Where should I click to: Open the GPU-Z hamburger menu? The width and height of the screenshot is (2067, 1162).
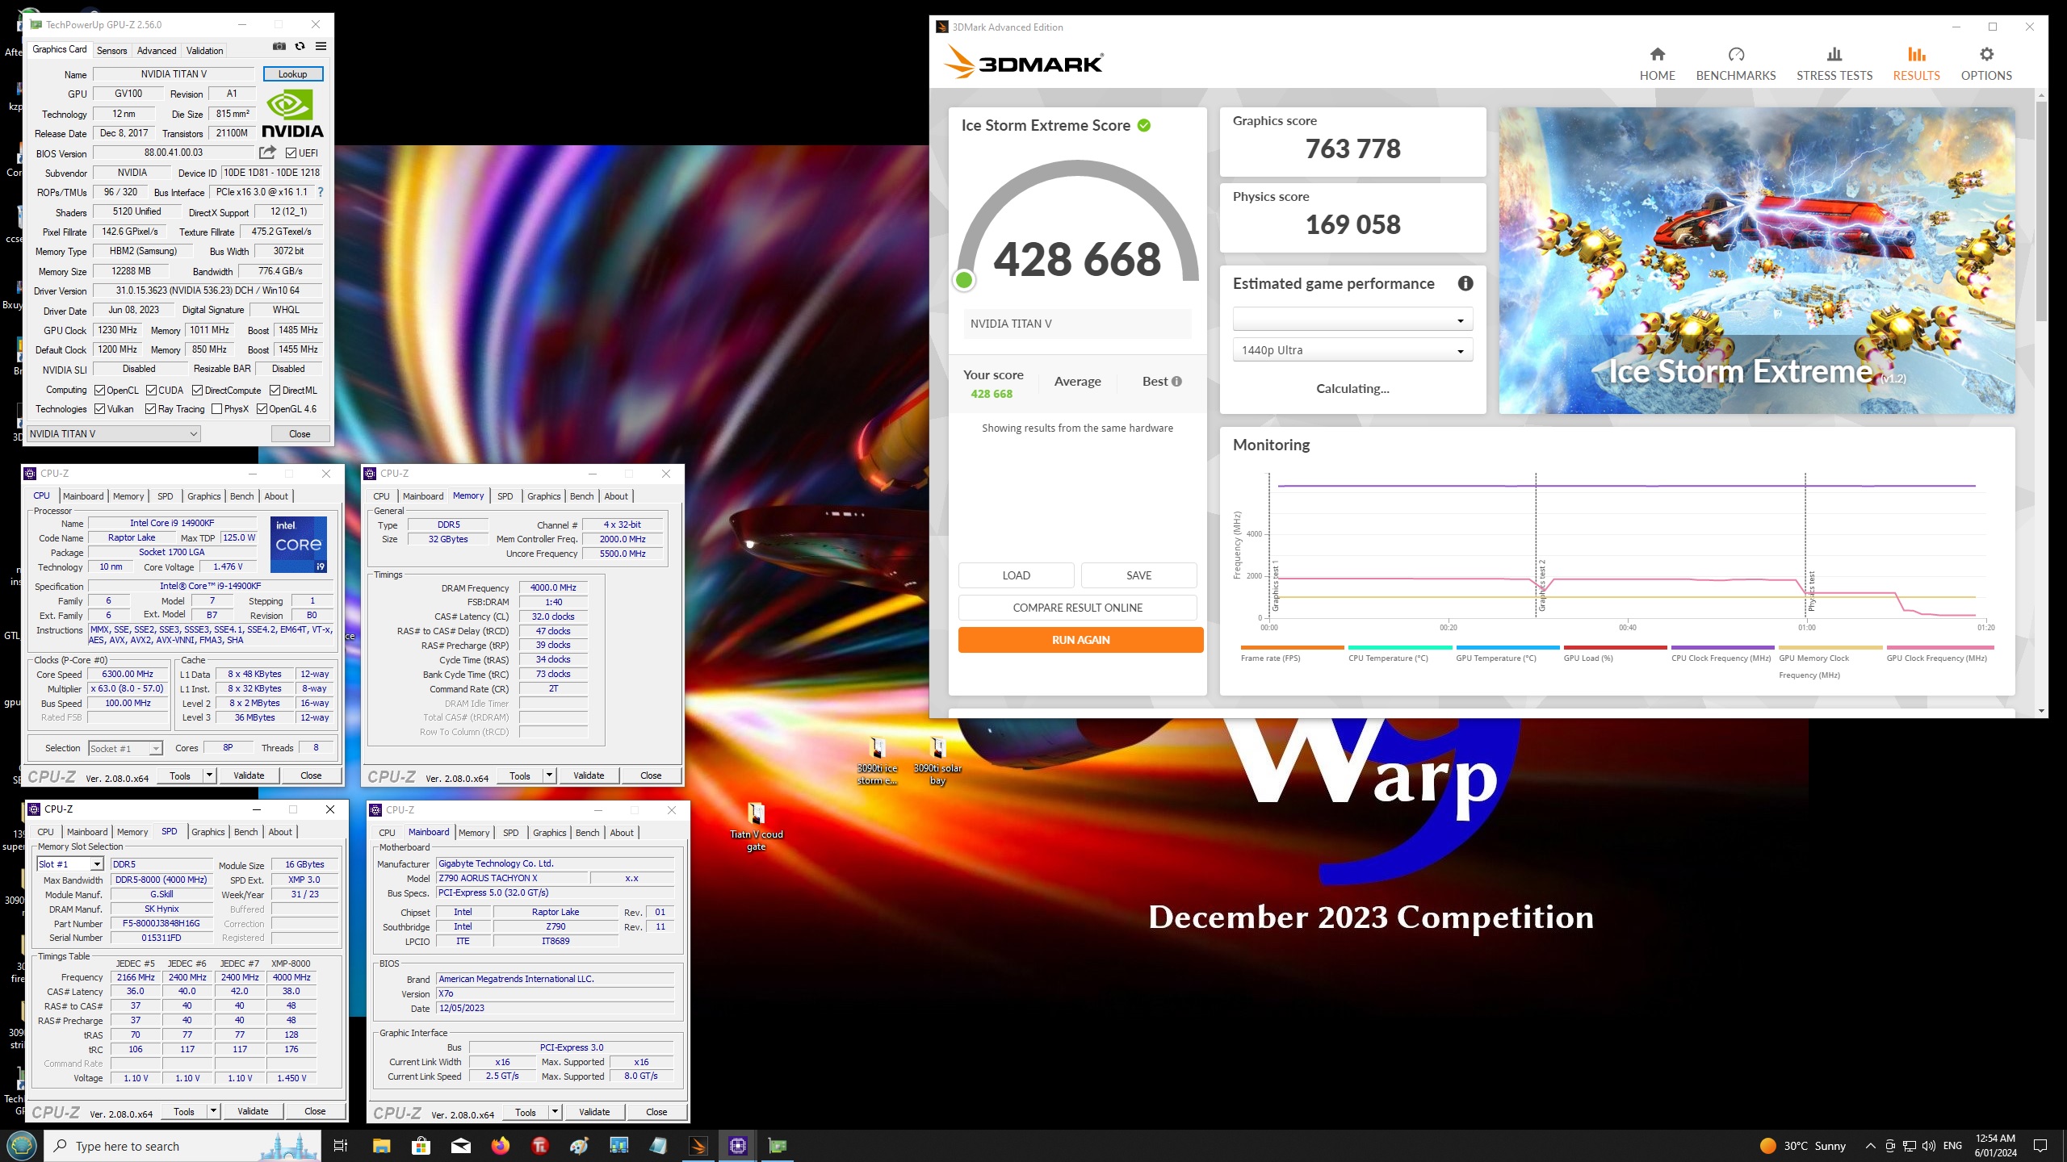321,47
